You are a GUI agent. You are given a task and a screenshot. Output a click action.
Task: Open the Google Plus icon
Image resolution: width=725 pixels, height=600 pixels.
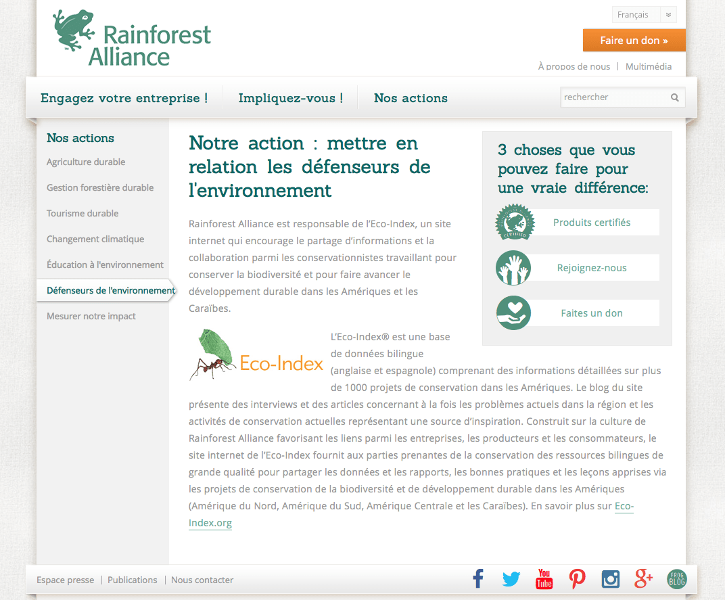pos(643,579)
